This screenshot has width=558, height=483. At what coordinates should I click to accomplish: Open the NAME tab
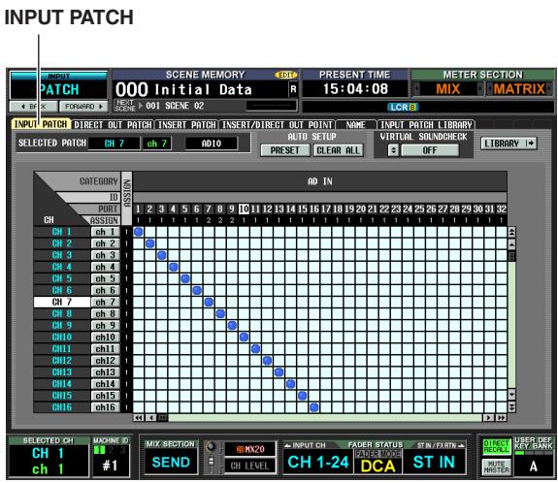click(356, 125)
